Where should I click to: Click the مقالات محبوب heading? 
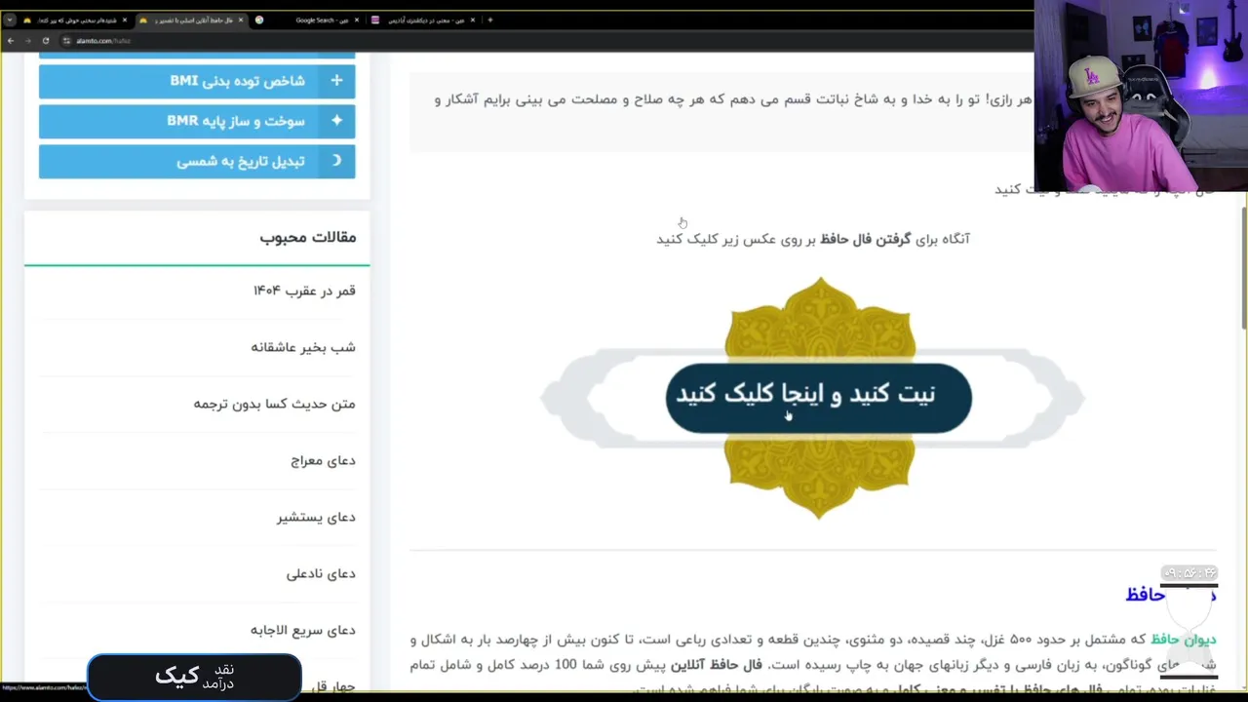tap(308, 237)
